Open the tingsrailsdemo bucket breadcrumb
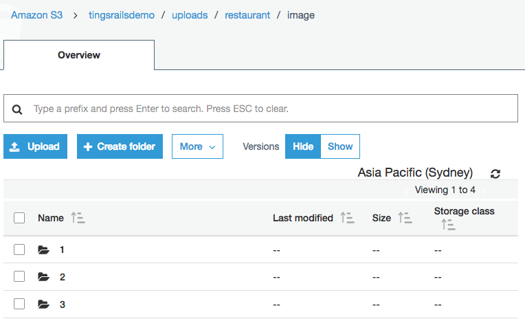Screen dimensions: 525x321 (123, 14)
